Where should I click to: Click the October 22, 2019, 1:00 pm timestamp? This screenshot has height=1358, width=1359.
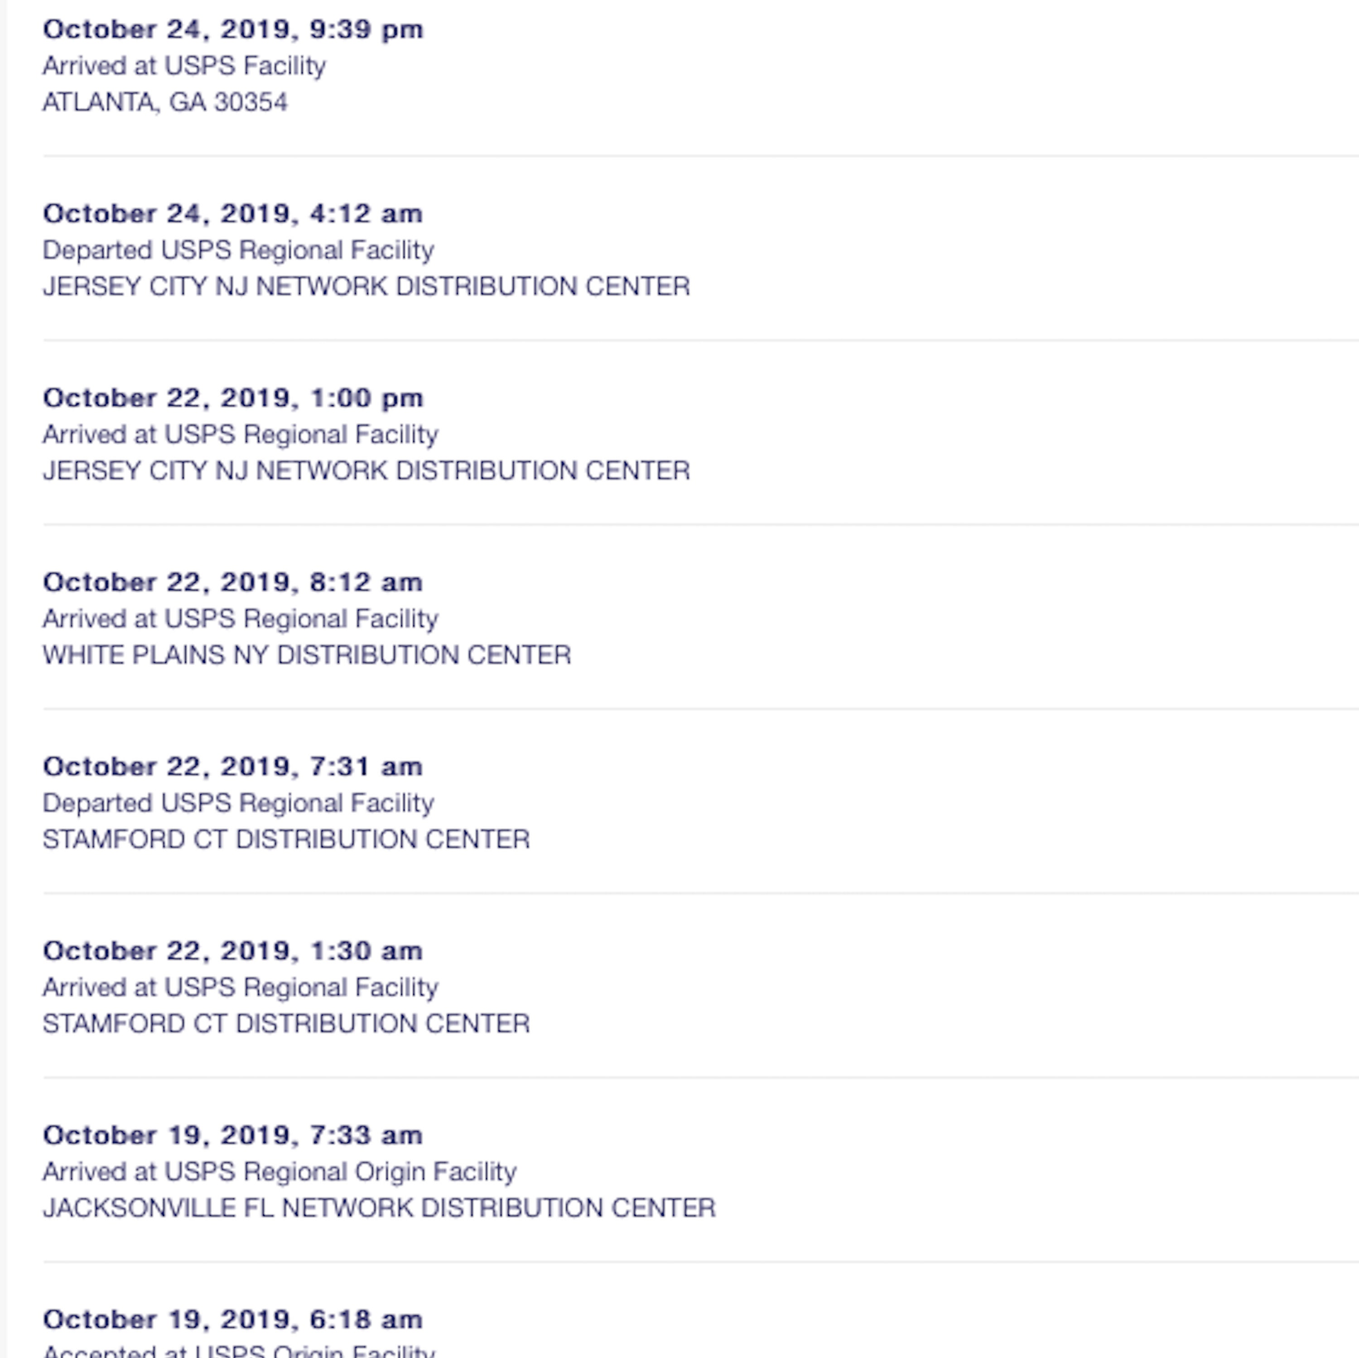coord(233,399)
